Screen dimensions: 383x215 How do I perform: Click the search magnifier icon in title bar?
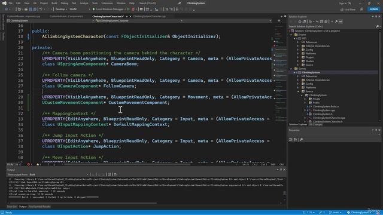[x=180, y=3]
